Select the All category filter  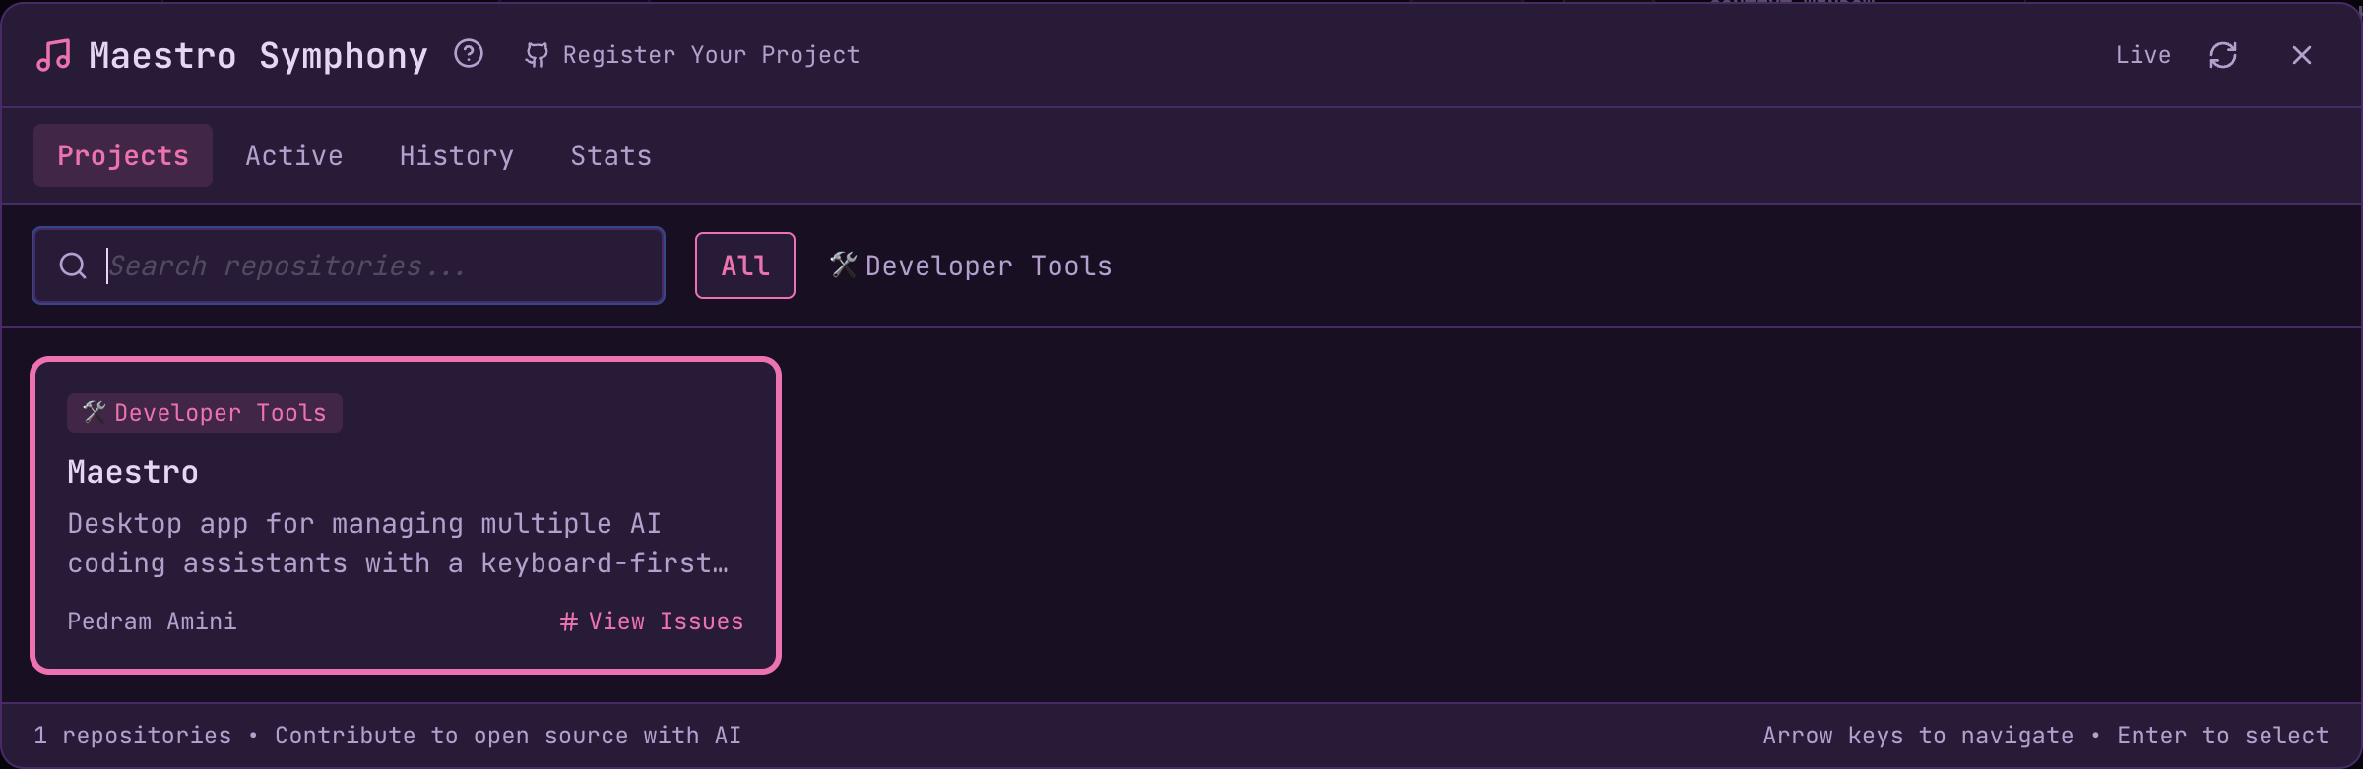745,266
